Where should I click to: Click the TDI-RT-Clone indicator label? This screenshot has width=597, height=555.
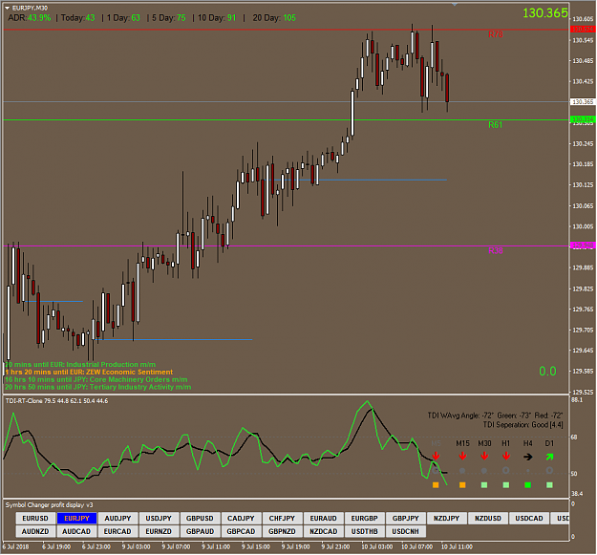pos(56,401)
